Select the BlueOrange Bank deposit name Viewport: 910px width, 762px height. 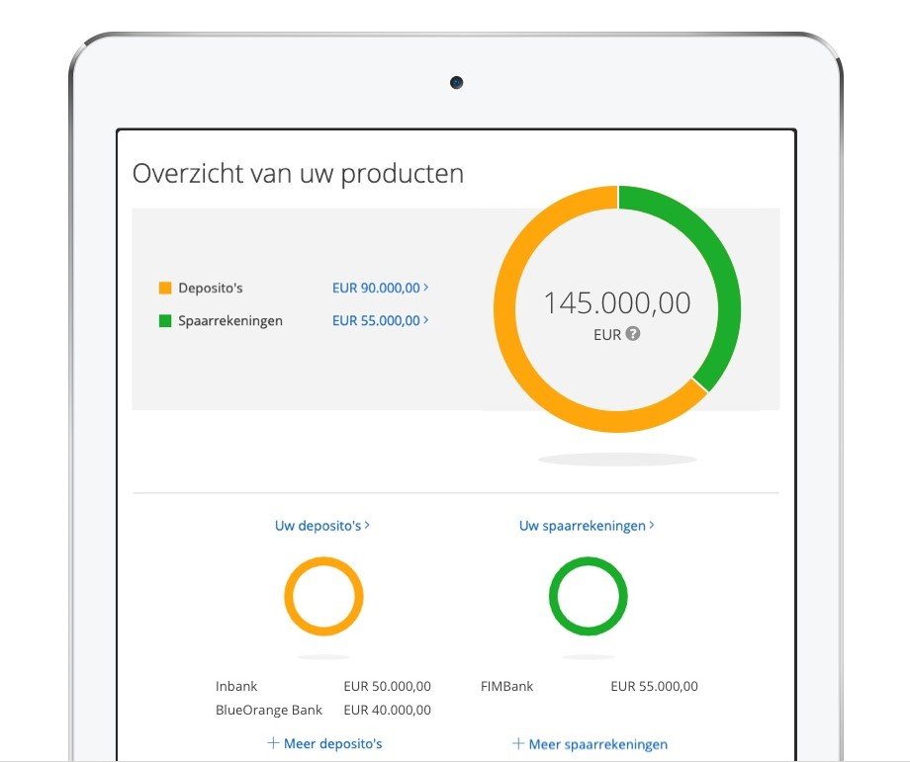click(x=269, y=710)
